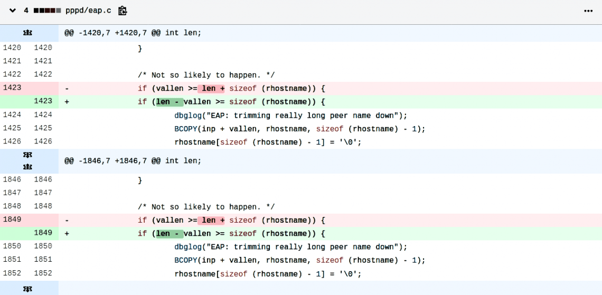Collapse the pppd/eap.c file diff
This screenshot has width=602, height=295.
click(x=13, y=11)
